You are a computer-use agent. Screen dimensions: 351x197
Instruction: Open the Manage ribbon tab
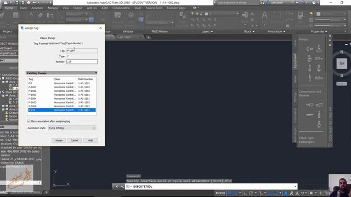53,8
